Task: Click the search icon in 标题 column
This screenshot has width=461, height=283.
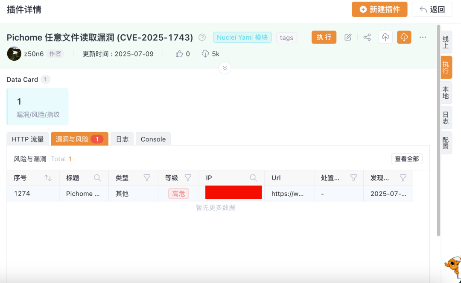Action: [x=97, y=178]
